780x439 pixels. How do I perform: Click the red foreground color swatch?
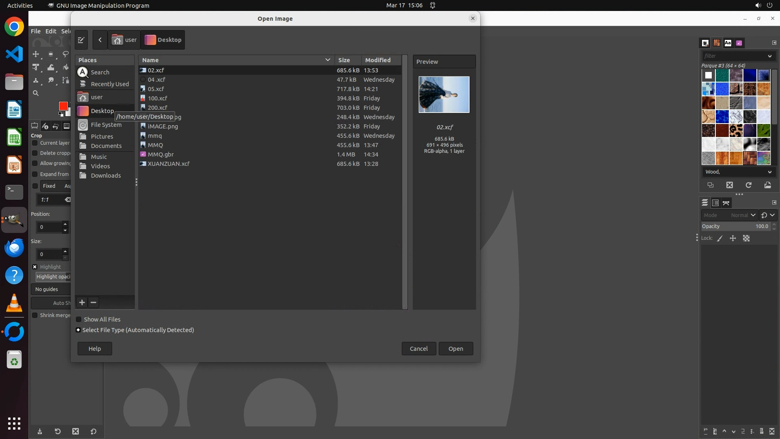click(x=63, y=106)
